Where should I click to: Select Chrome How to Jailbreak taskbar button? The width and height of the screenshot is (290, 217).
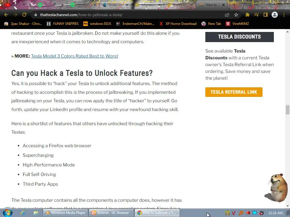click(157, 213)
